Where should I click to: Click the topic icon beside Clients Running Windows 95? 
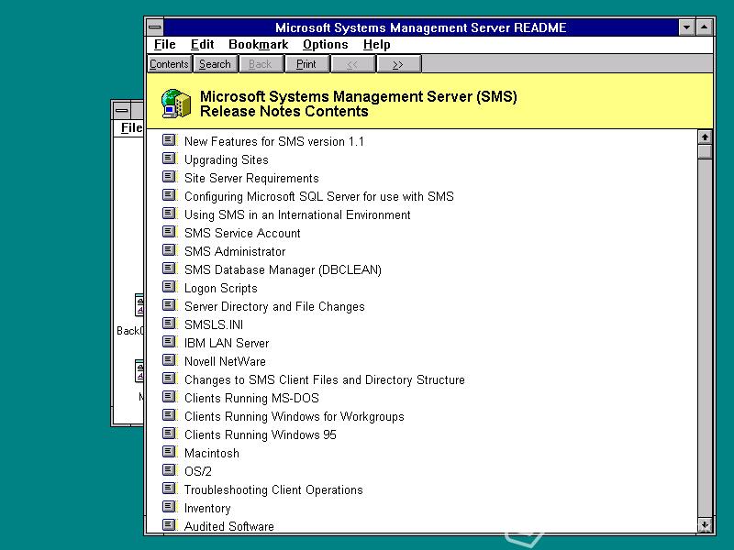point(170,433)
